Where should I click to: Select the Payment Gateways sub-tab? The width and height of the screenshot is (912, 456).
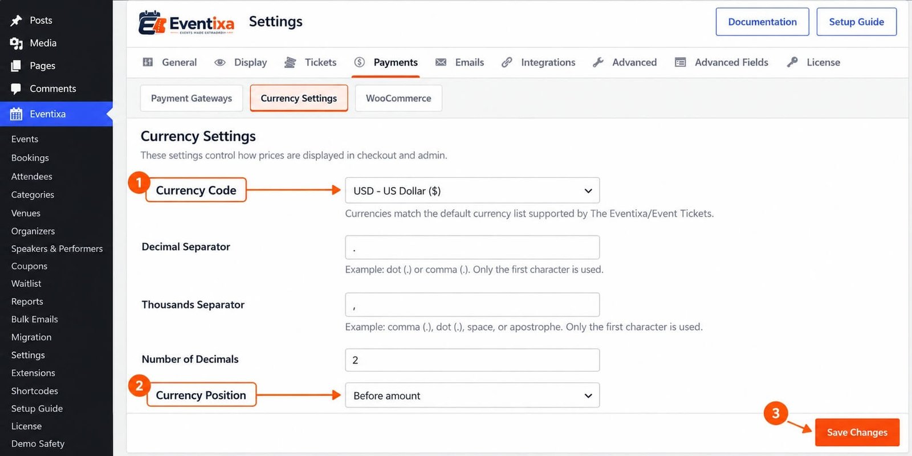192,98
